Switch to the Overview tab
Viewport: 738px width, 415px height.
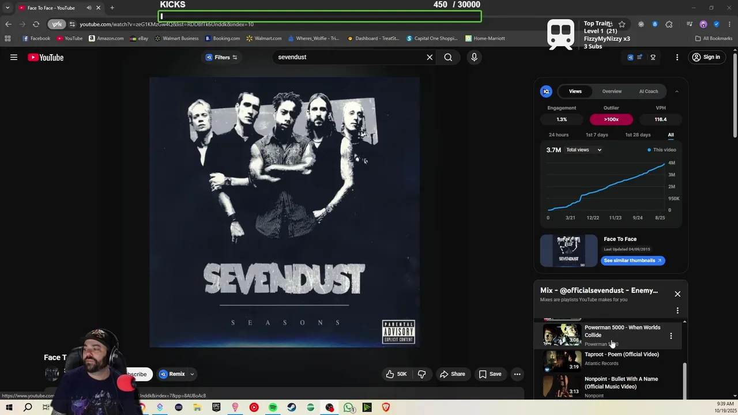[612, 91]
